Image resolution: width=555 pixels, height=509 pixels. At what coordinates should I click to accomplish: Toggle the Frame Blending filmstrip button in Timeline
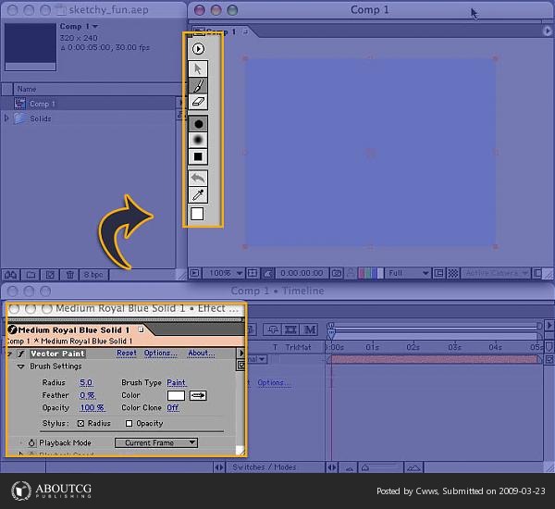pyautogui.click(x=291, y=329)
